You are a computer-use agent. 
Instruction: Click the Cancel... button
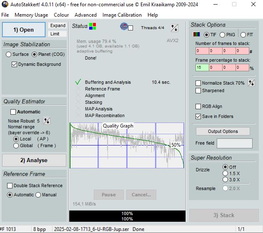[x=141, y=195]
